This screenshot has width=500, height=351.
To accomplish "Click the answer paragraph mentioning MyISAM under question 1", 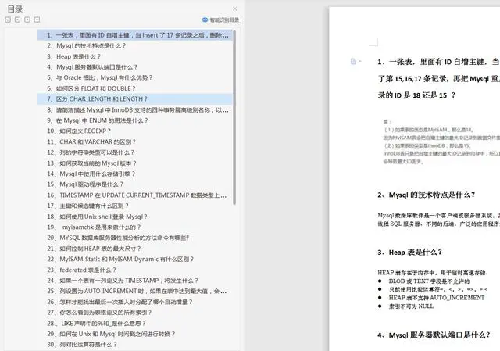I will point(441,141).
